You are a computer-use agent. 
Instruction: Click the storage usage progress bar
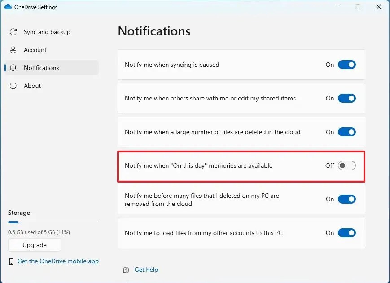coord(53,221)
